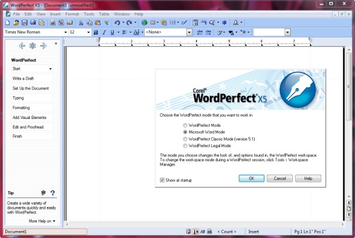Click Write a Draft in PerfectExpert

click(32, 79)
